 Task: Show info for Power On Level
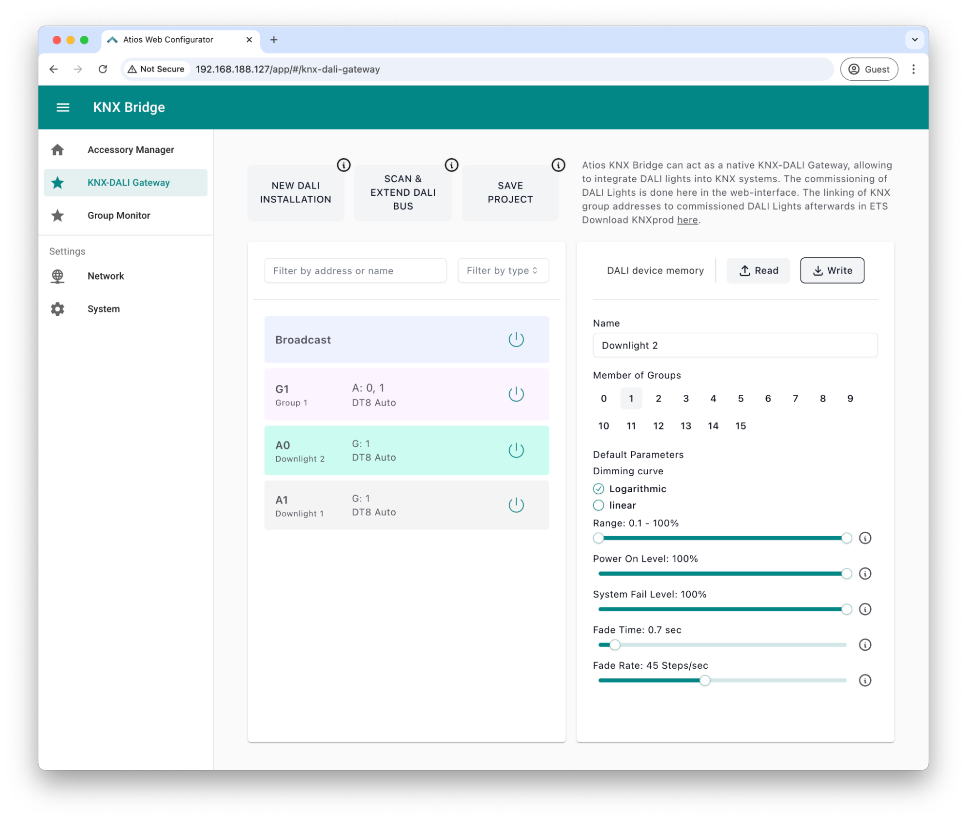(x=865, y=573)
